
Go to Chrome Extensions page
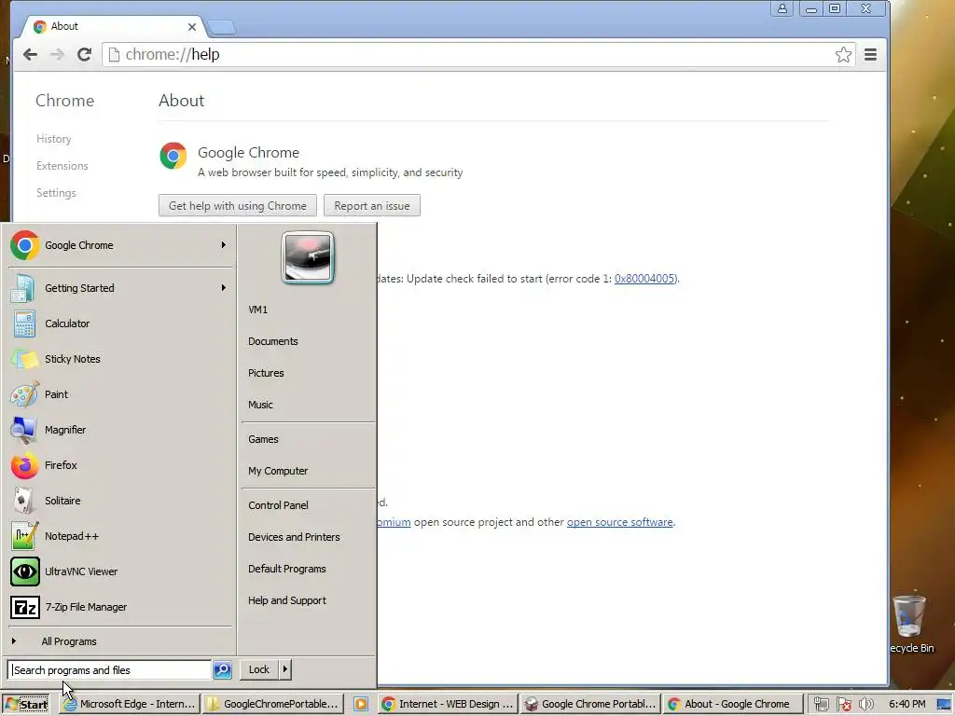(x=62, y=166)
